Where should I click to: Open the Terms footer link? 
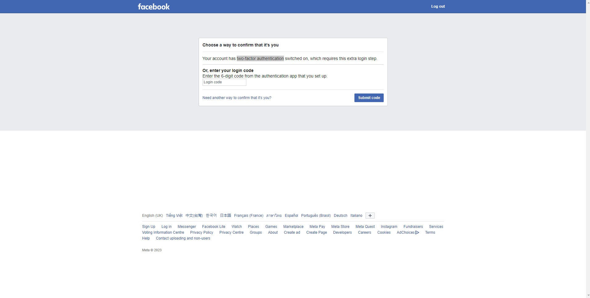[430, 232]
